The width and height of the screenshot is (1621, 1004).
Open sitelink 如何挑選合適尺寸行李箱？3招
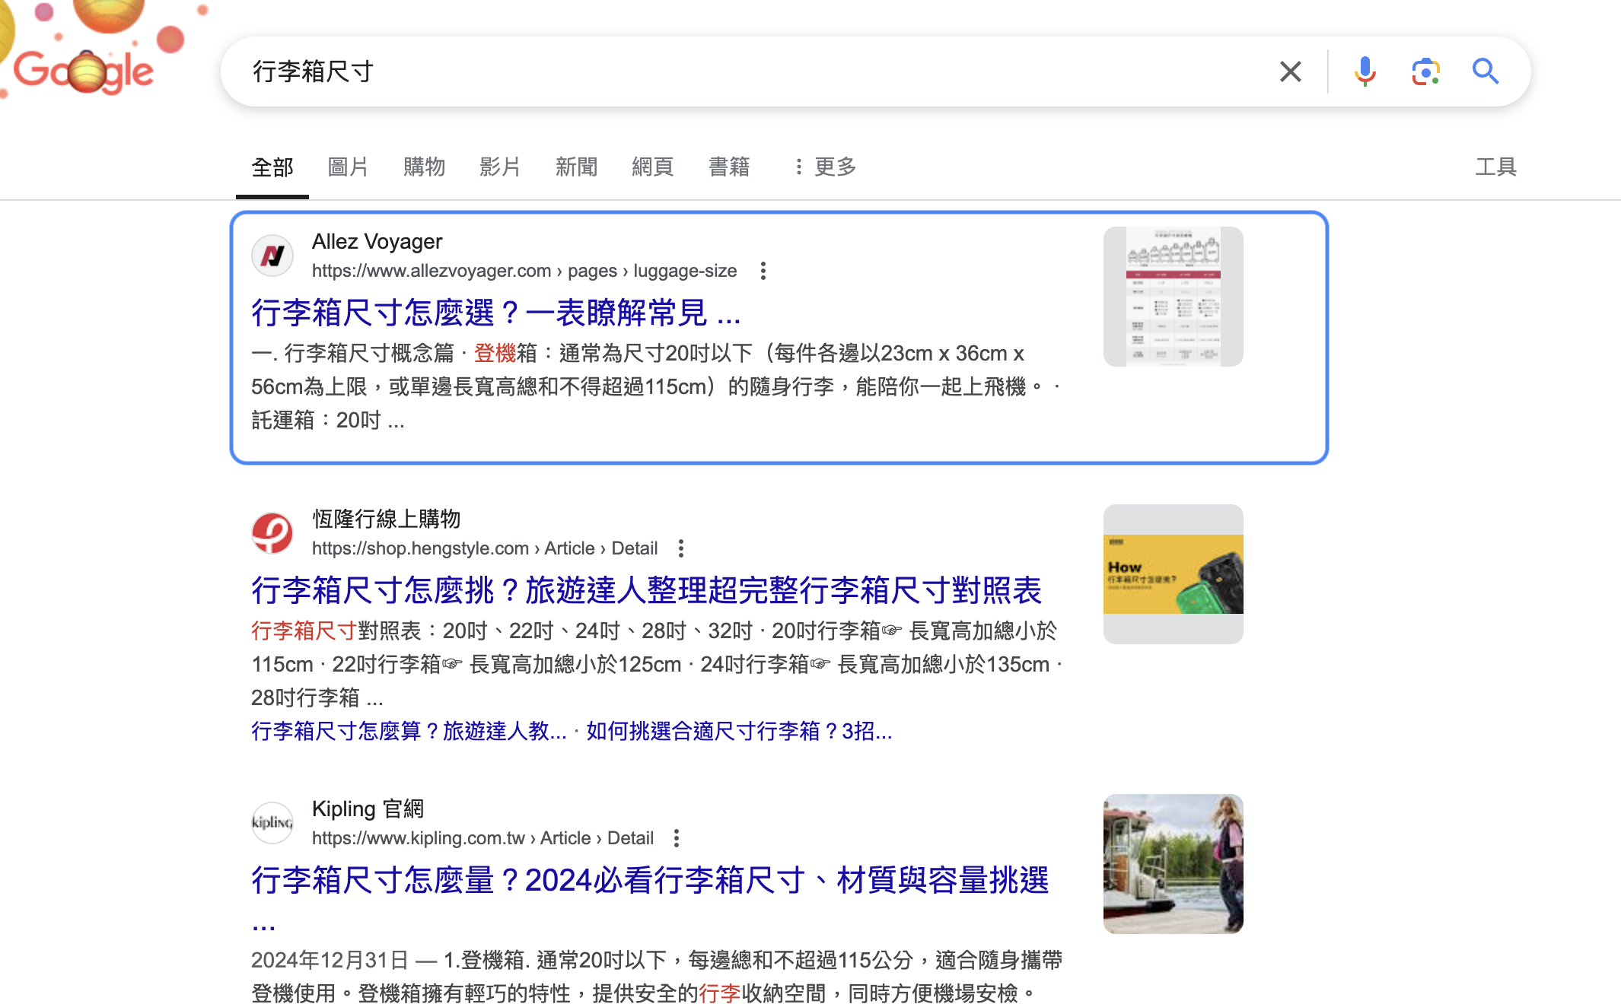point(738,731)
